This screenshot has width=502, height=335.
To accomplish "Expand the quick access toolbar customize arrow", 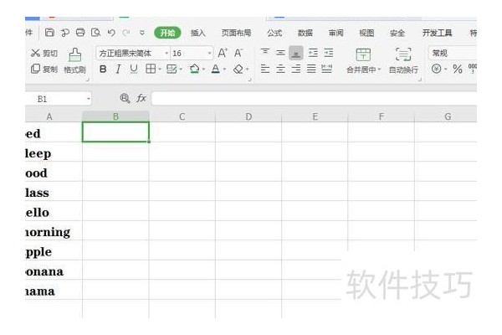I will pyautogui.click(x=142, y=33).
